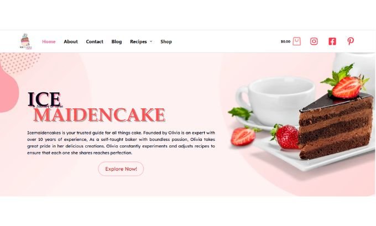376x226 pixels.
Task: Click the MAIDENCAKE hero heading
Action: tap(100, 115)
